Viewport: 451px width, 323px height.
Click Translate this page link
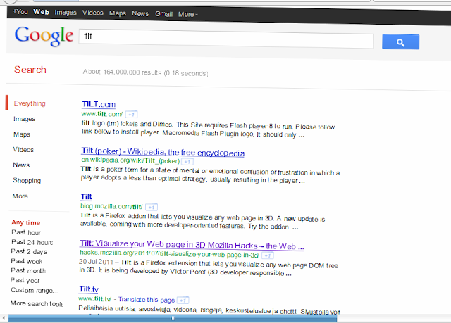[x=147, y=300]
